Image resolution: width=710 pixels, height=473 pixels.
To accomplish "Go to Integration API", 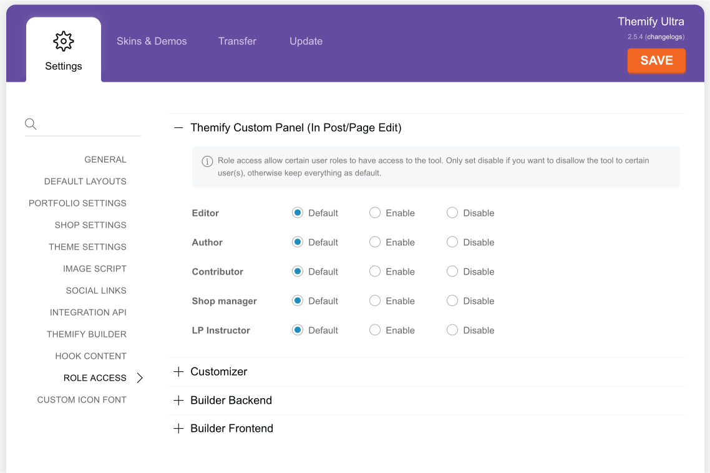I will point(88,313).
